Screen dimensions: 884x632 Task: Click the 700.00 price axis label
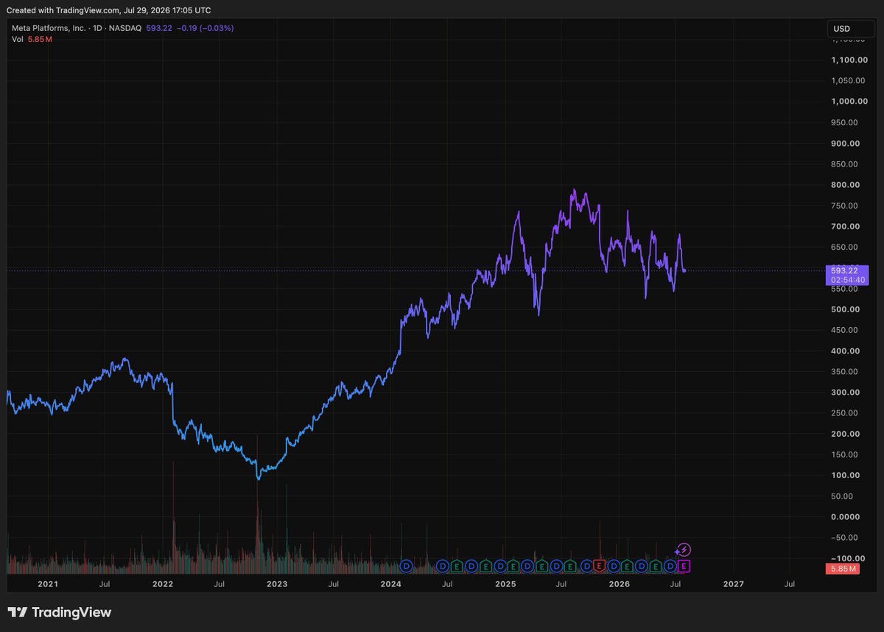coord(845,226)
